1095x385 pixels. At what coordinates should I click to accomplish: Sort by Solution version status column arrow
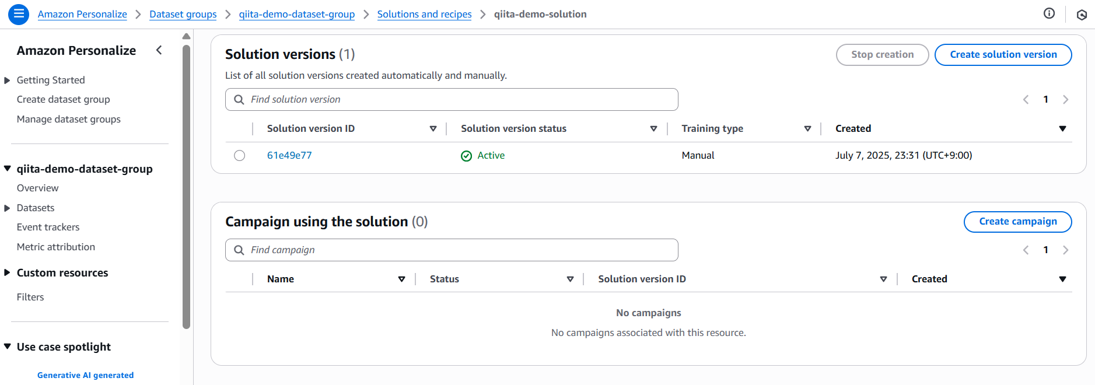653,129
